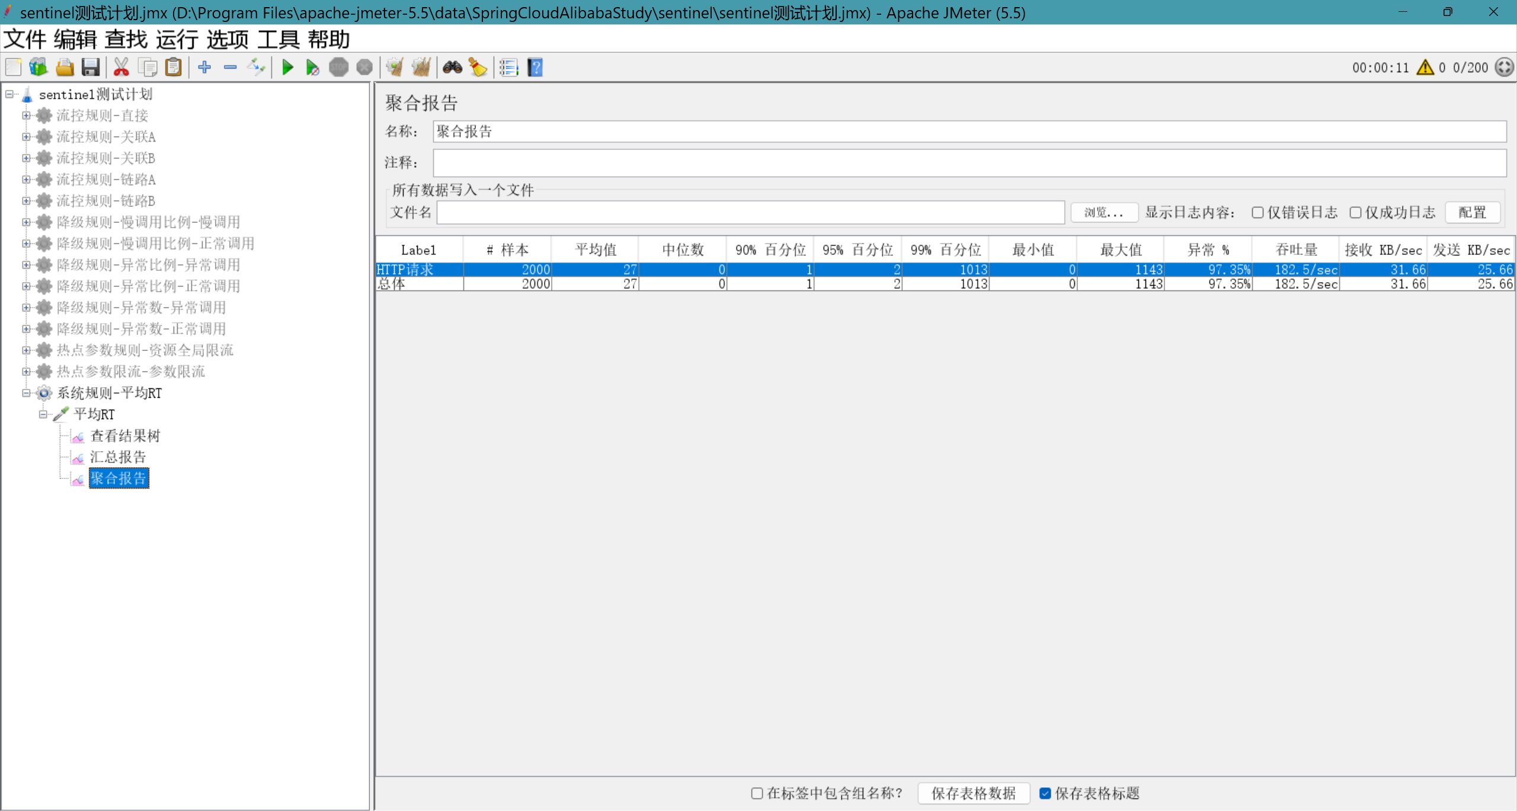Click the Save floppy disk icon
Viewport: 1517px width, 811px height.
90,68
